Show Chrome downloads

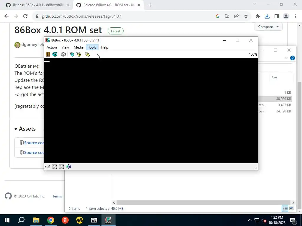point(267,16)
